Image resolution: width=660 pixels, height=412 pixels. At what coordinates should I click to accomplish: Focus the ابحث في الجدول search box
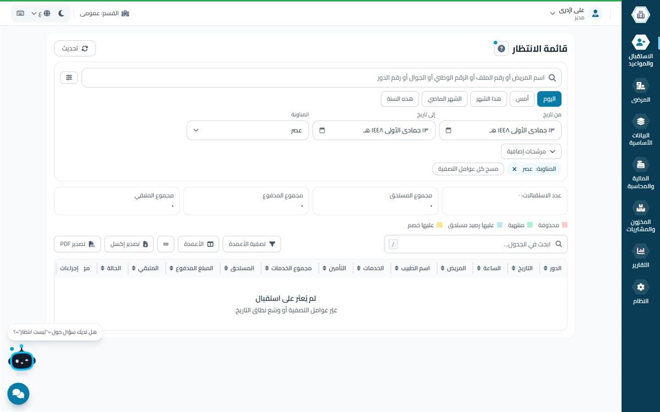476,244
